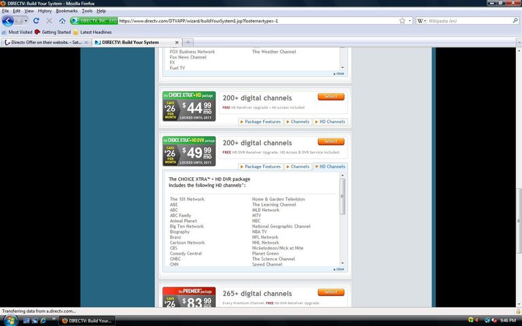Click the upper channel list scroll-down arrow
Screen dimensions: 522x326
[x=343, y=67]
